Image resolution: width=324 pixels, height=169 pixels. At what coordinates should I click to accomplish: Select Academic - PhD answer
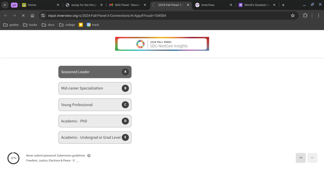click(x=95, y=121)
